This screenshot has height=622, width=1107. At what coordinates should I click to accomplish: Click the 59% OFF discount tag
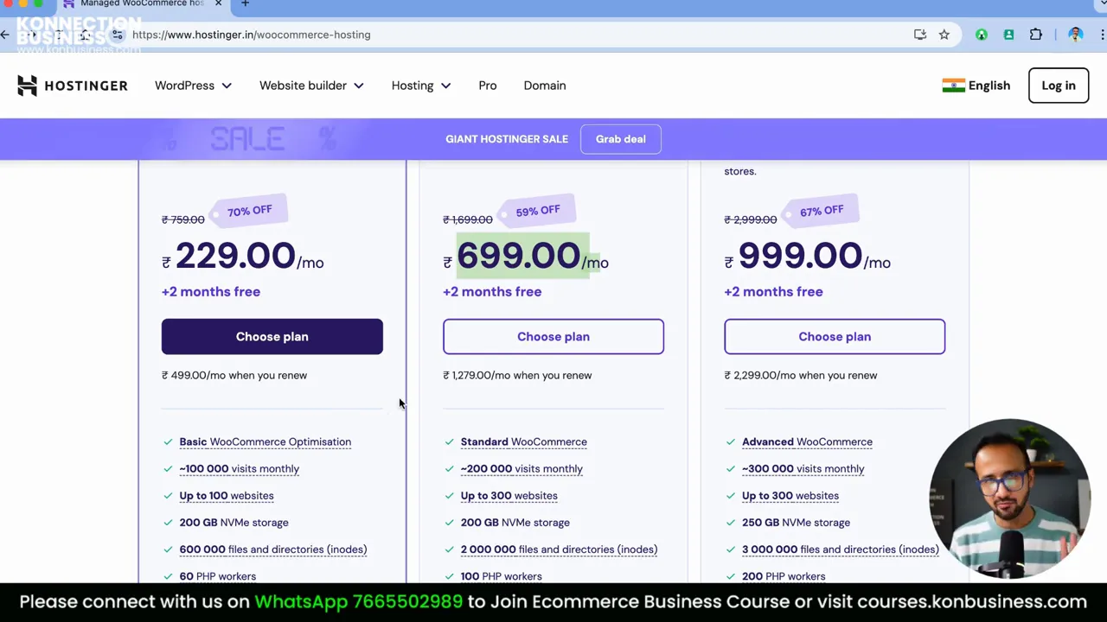tap(537, 211)
